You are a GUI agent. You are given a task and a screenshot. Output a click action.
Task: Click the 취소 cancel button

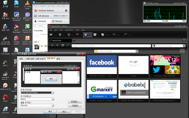point(64,112)
